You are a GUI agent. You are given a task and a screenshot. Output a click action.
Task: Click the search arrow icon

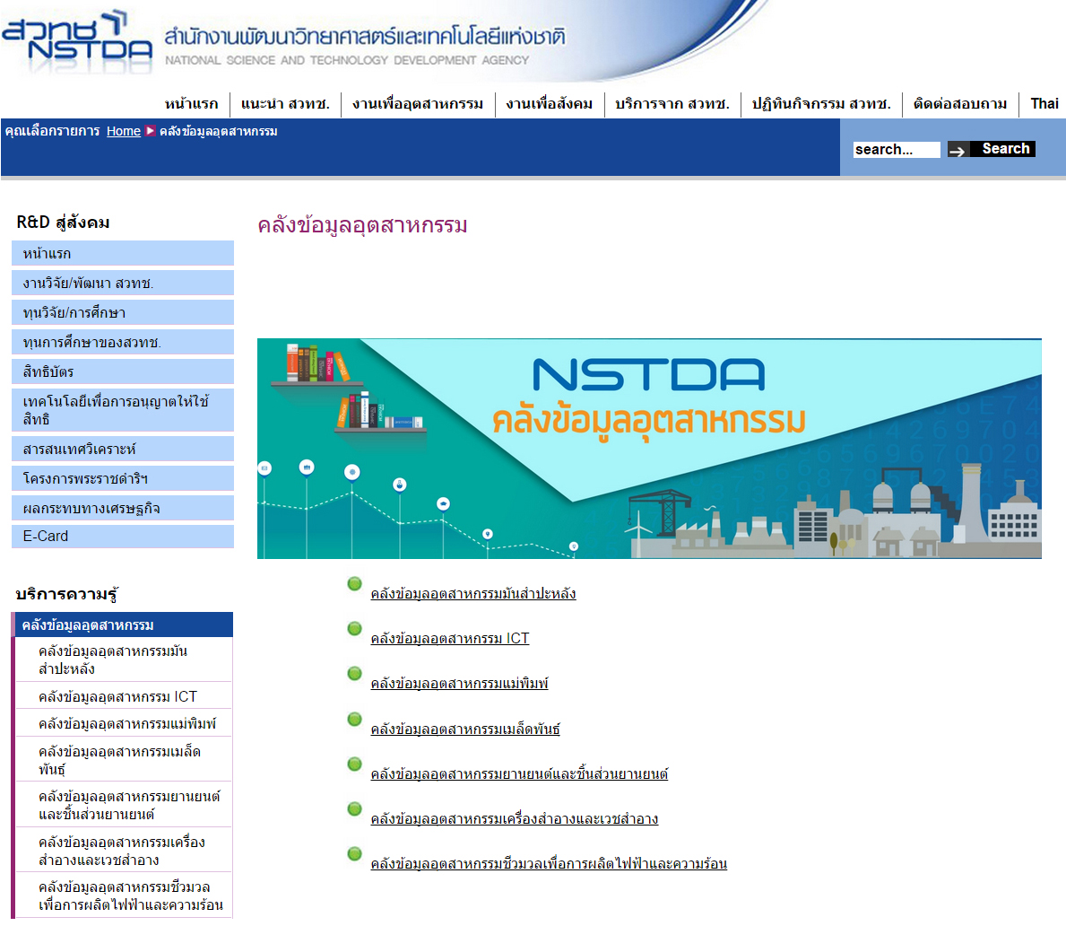(x=958, y=151)
